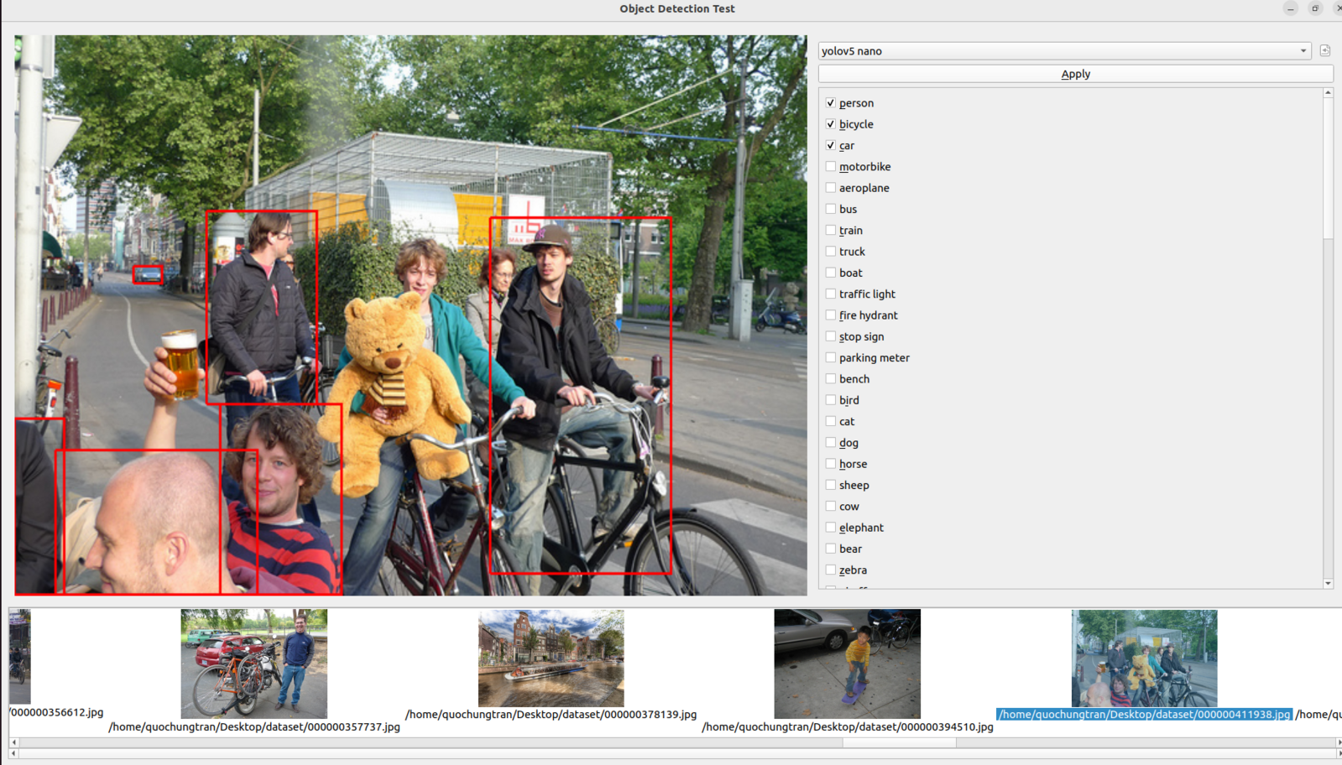Click the highlighted 000000411938.jpg thumbnail
The image size is (1342, 765).
pyautogui.click(x=1144, y=658)
